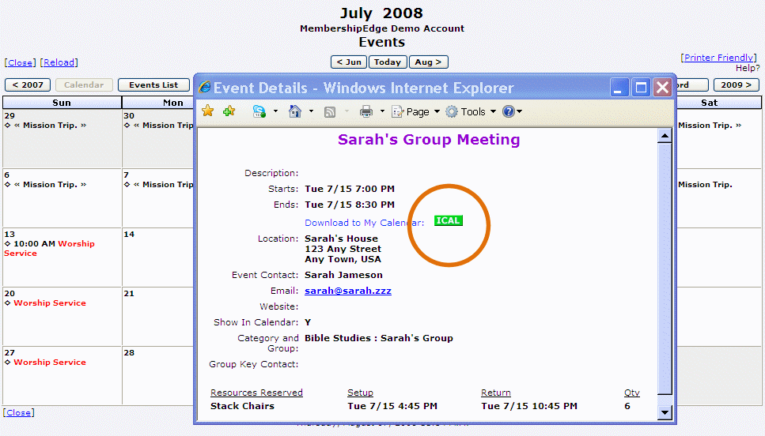This screenshot has width=765, height=436.
Task: Open the Favorites Center star icon
Action: [208, 111]
